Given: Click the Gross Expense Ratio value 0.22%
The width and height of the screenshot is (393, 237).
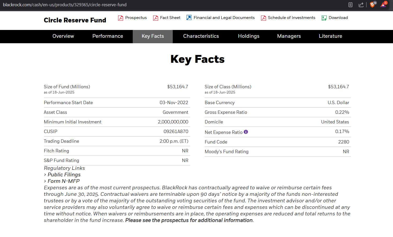Looking at the screenshot, I should (342, 112).
